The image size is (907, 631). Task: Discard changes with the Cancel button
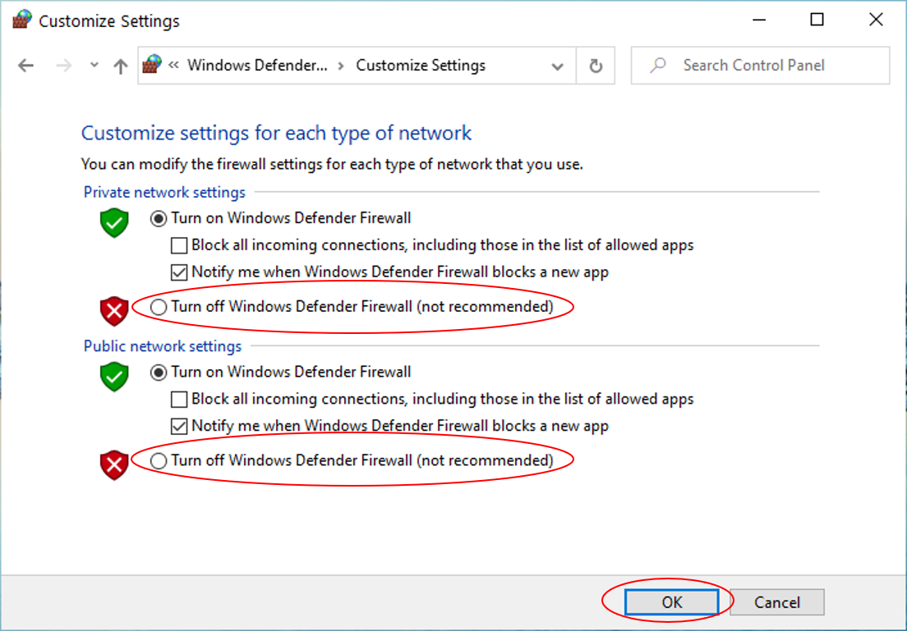coord(777,602)
